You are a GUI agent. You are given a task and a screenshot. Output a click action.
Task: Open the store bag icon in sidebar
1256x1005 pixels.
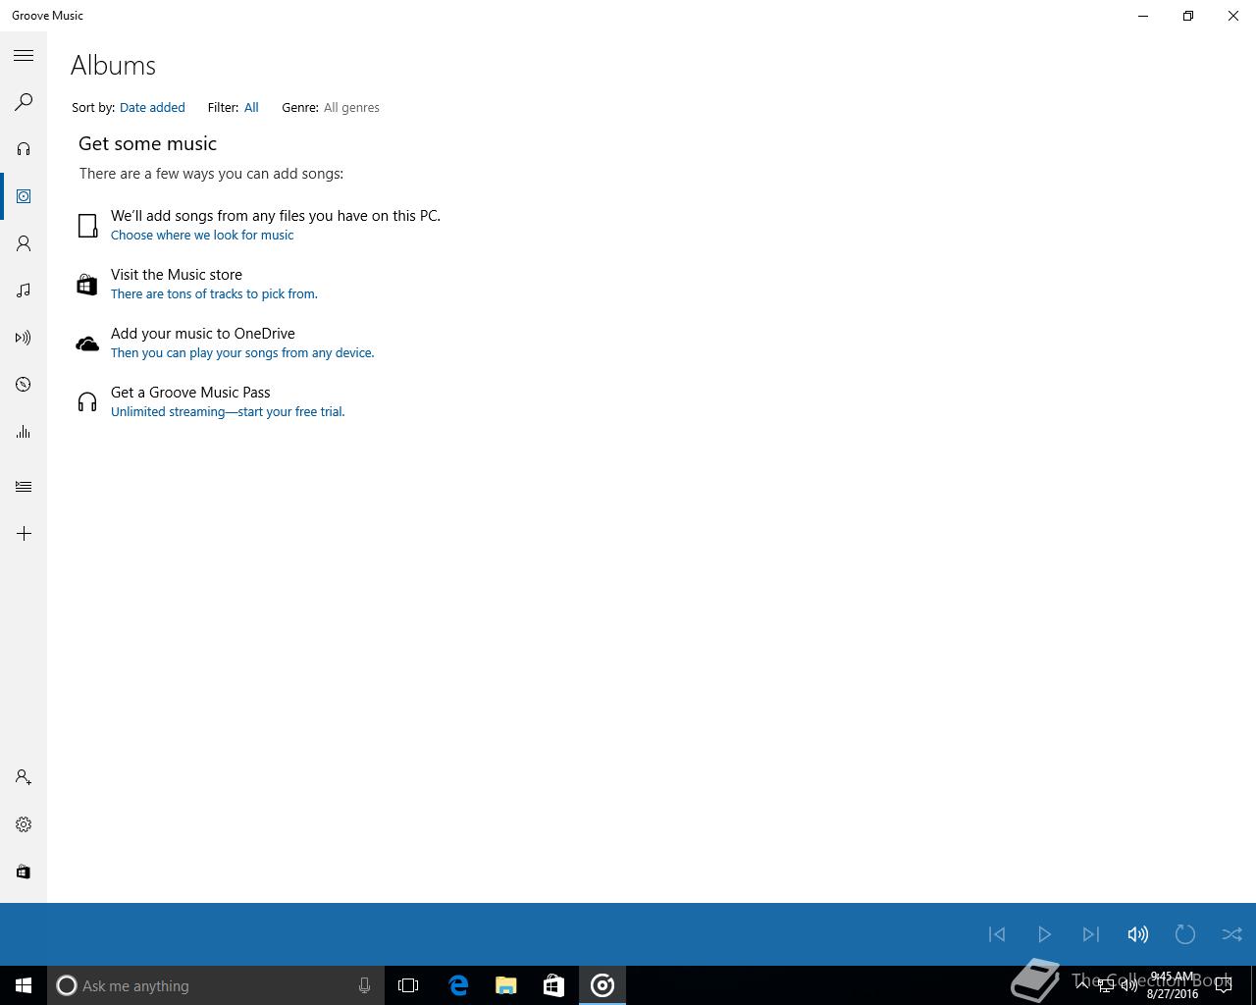[24, 872]
